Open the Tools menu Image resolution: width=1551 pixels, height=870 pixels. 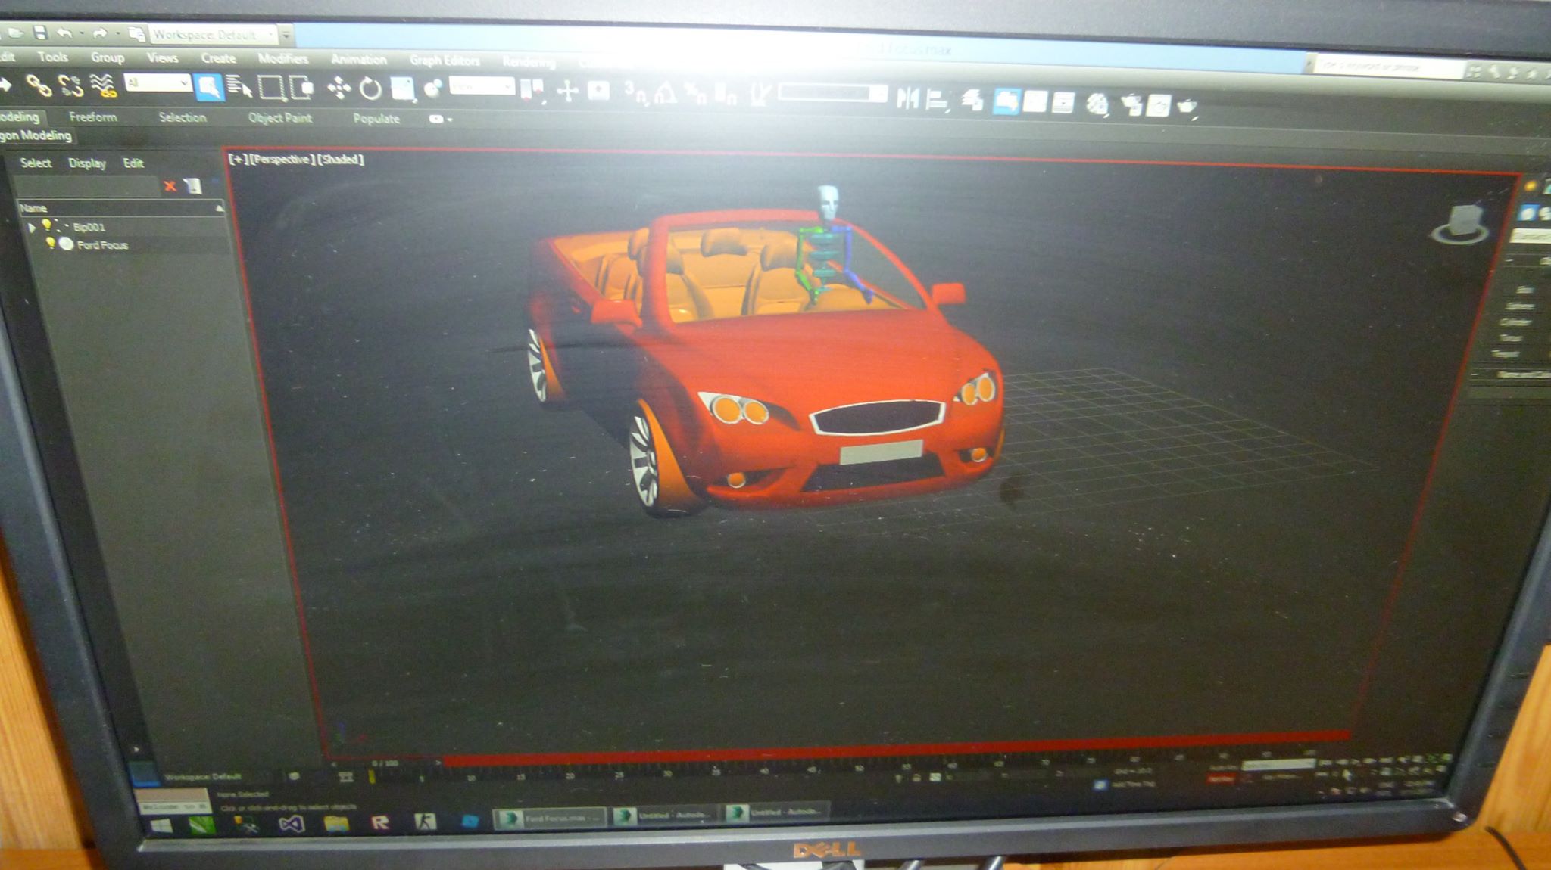pos(52,57)
